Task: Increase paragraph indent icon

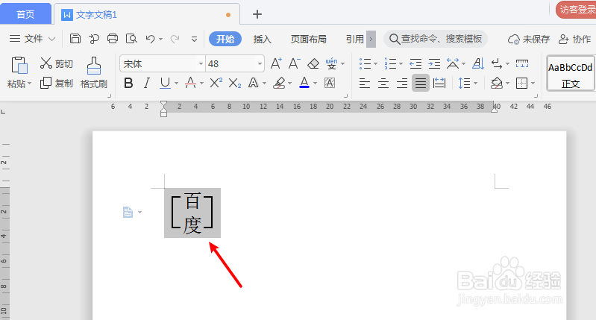Action: tap(434, 63)
